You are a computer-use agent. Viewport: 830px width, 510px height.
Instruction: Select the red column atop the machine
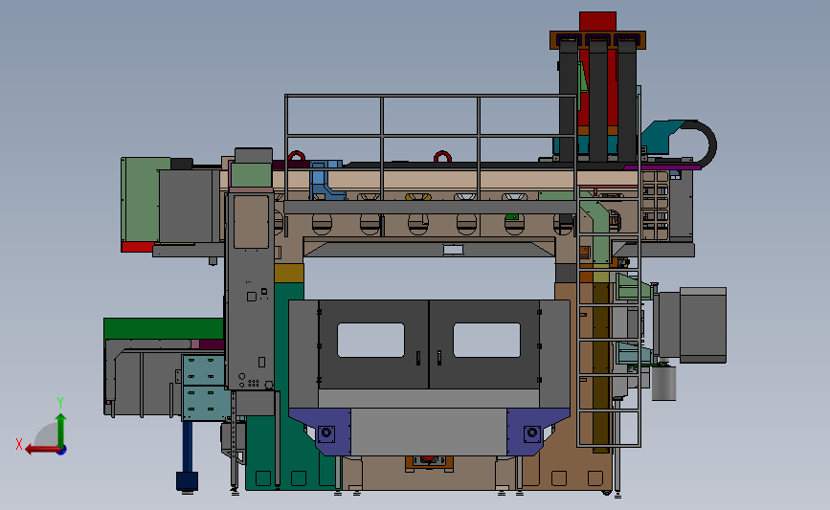(x=597, y=21)
